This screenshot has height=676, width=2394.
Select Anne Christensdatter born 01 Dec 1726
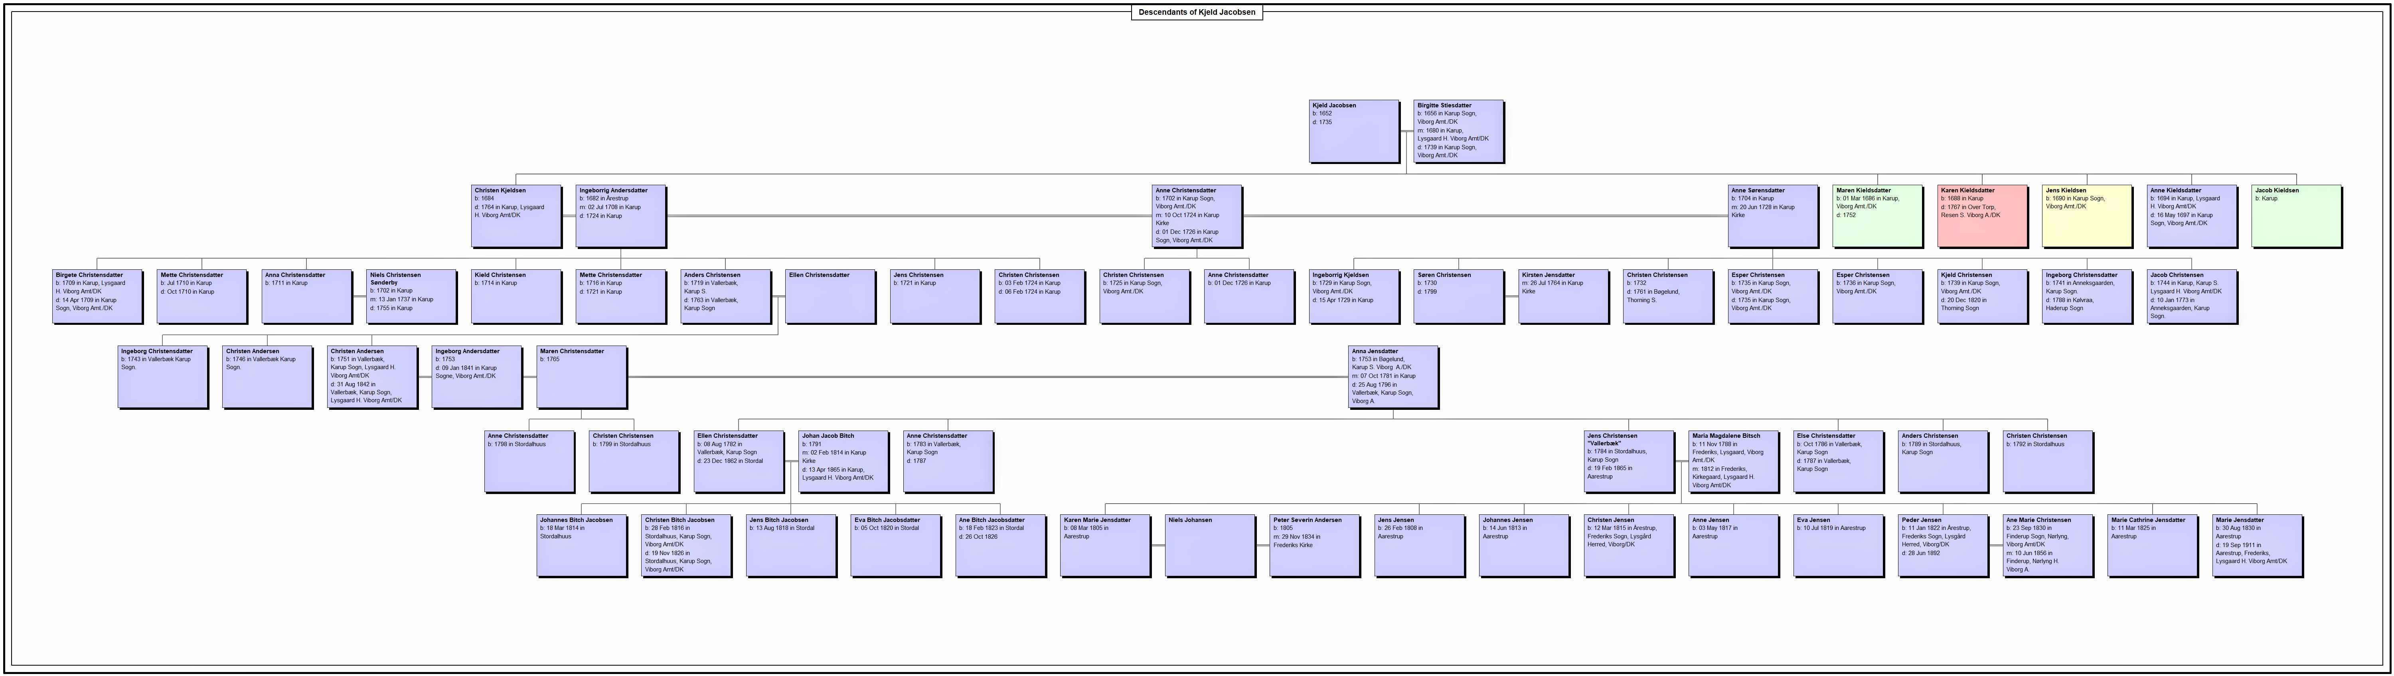pyautogui.click(x=1249, y=296)
